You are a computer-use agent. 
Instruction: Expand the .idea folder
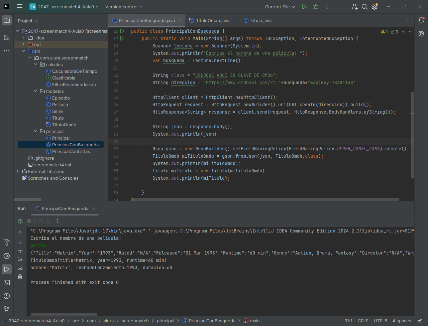(23, 38)
